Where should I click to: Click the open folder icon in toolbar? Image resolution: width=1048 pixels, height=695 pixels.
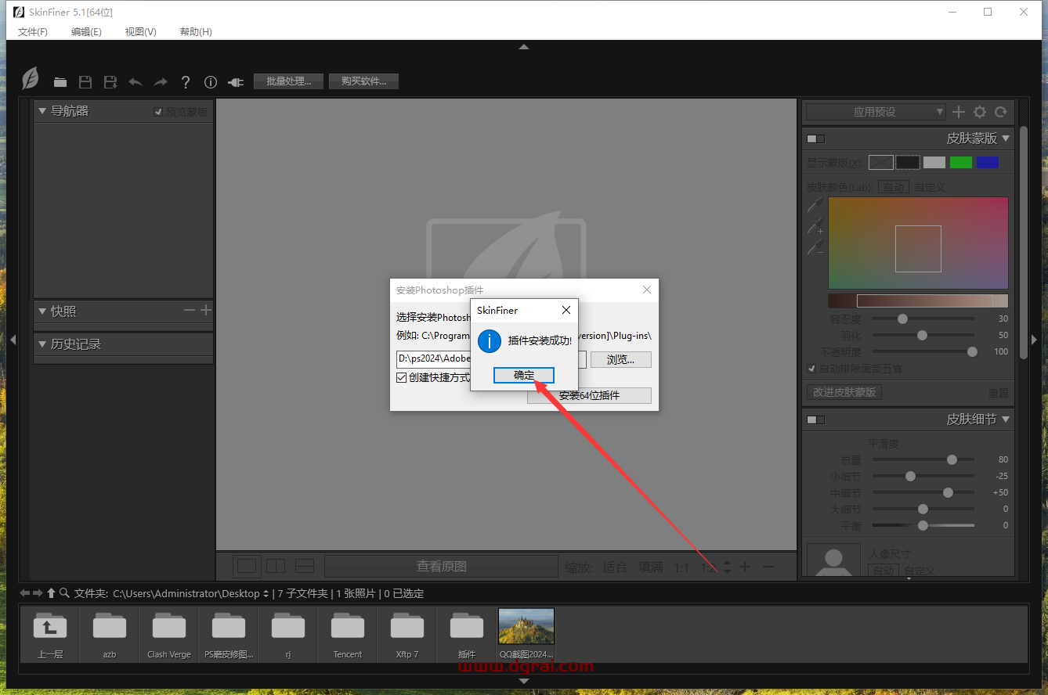[60, 82]
